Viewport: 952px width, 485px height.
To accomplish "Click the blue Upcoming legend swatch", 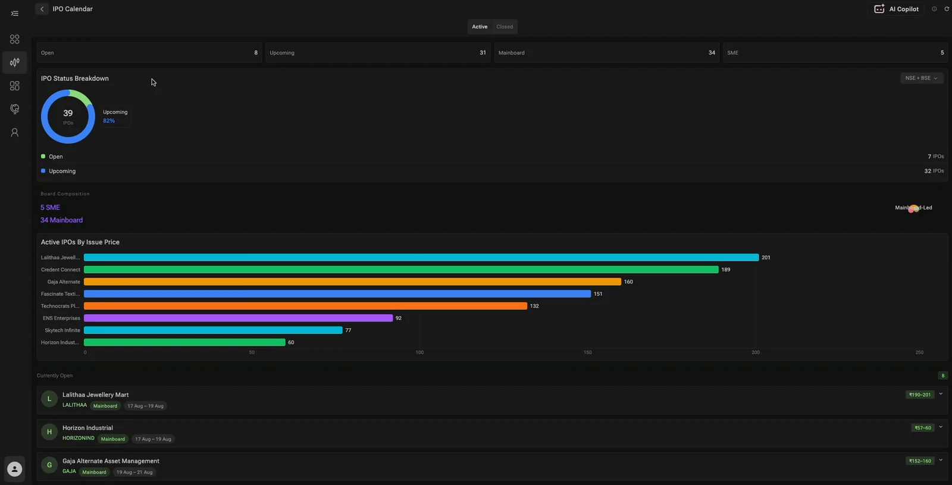I will pos(43,171).
